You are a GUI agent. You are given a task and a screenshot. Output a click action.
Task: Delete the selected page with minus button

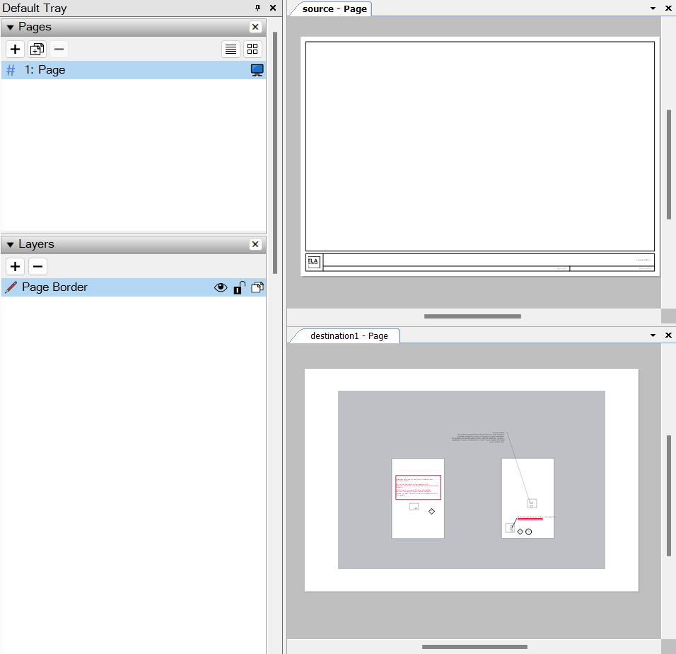[59, 49]
